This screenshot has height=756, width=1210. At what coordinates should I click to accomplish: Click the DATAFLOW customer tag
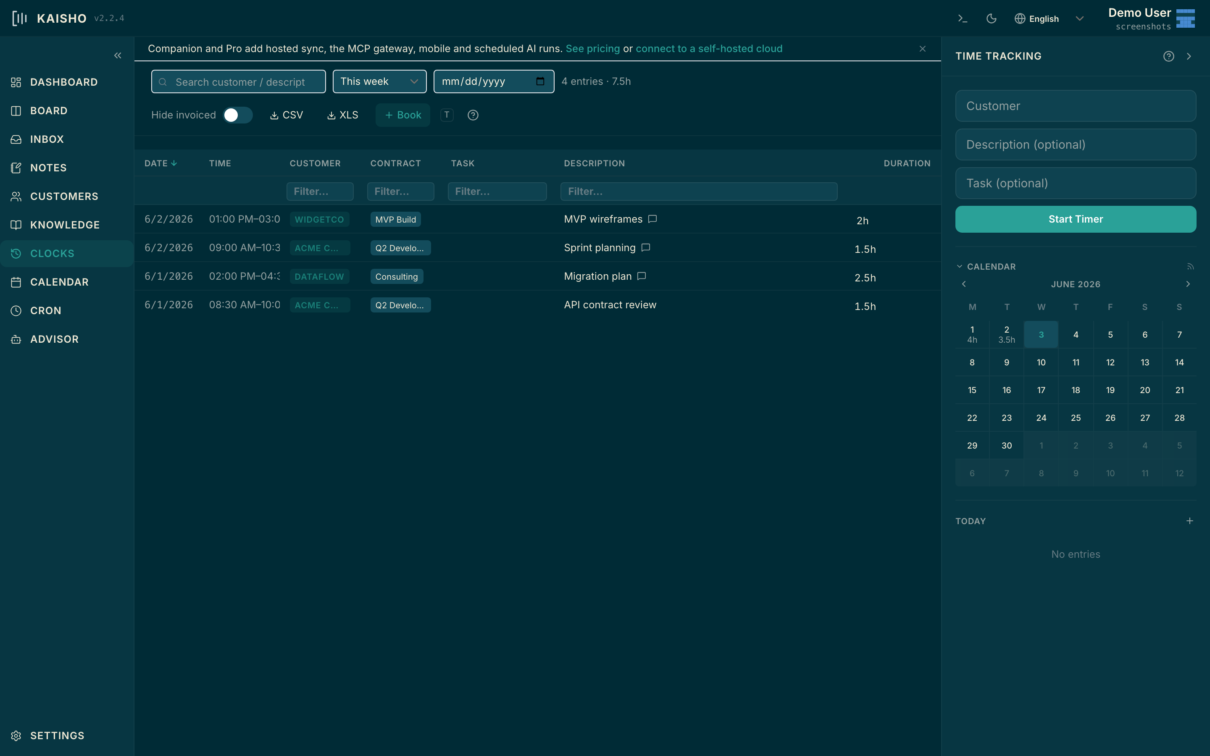[319, 276]
